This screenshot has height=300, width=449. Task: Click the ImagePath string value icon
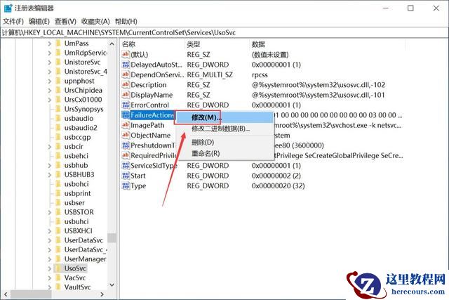[126, 125]
